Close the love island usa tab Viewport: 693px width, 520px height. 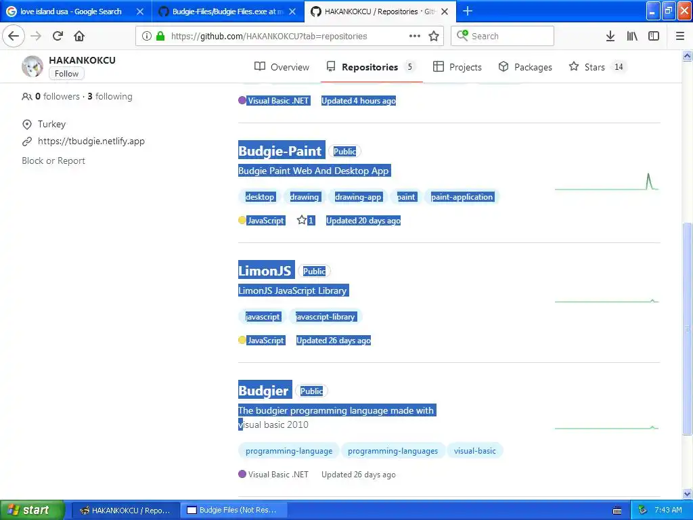pos(140,12)
